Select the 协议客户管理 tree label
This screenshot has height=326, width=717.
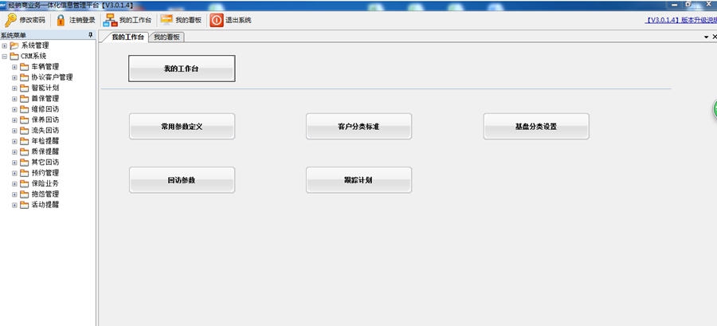click(x=52, y=77)
